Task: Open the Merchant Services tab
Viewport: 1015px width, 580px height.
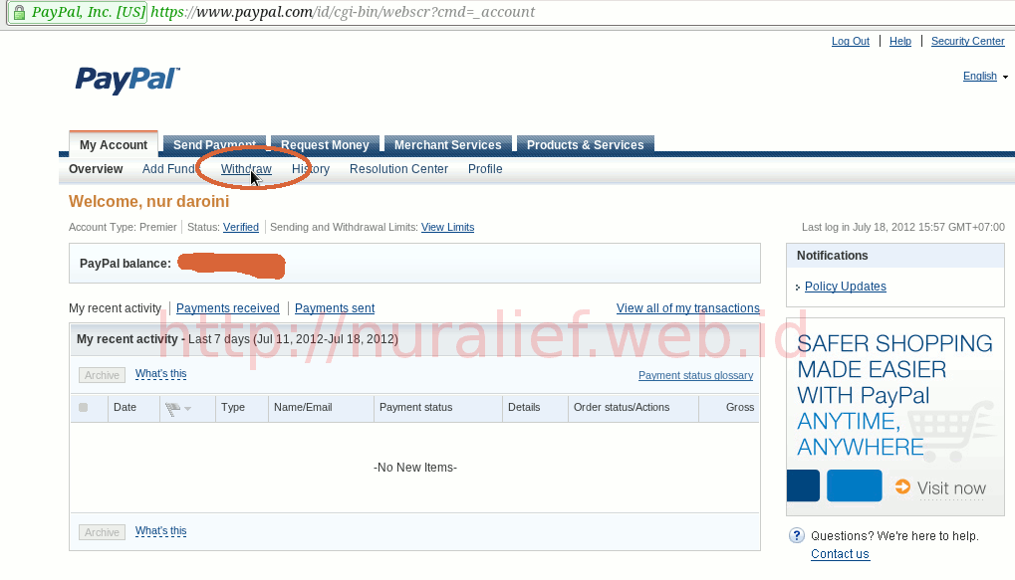Action: click(x=448, y=144)
